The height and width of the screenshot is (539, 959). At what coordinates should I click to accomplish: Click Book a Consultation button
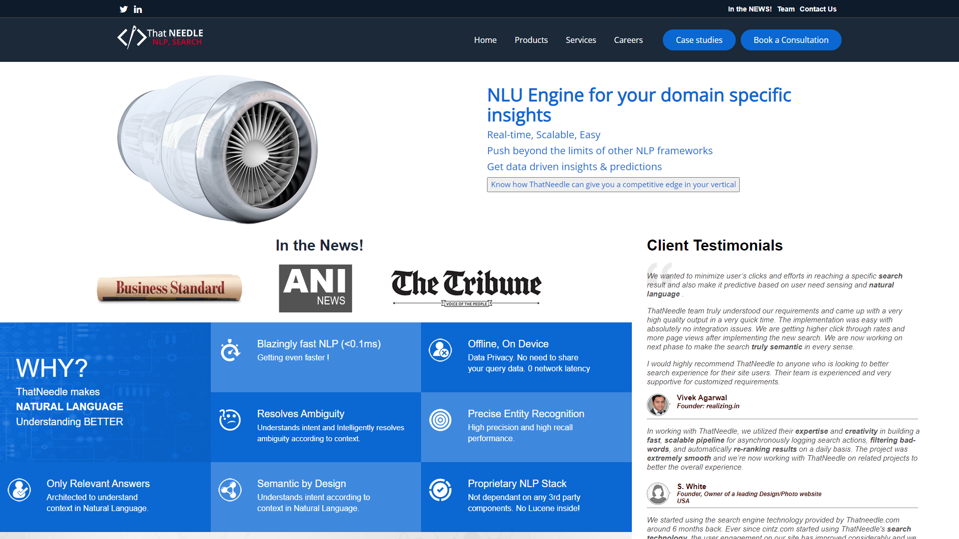click(791, 40)
